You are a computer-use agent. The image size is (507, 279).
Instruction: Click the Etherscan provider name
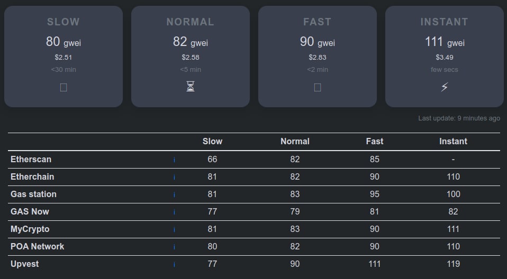pyautogui.click(x=31, y=159)
